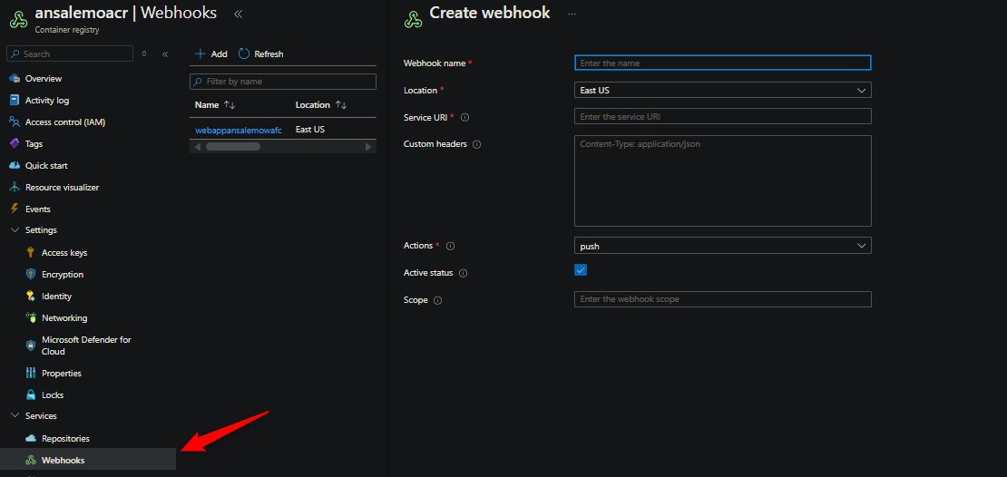1007x477 pixels.
Task: Click horizontal scrollbar thumb in webhook table
Action: [x=232, y=146]
